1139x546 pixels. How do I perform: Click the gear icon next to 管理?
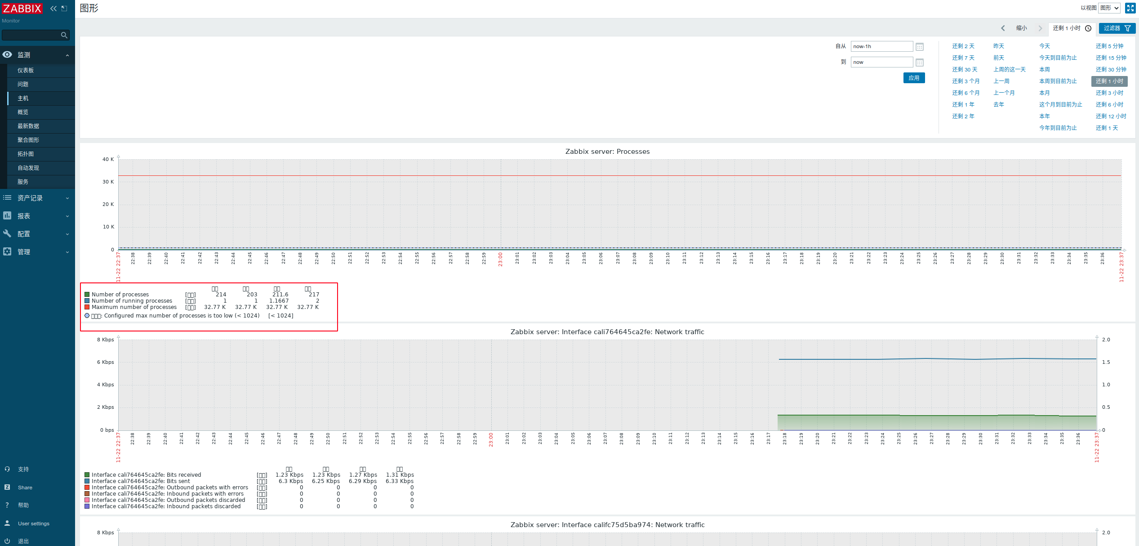pos(7,251)
